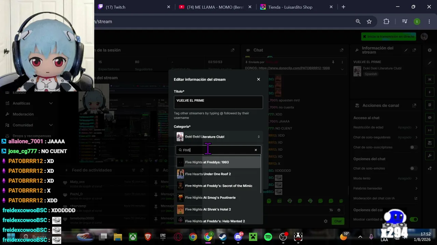Click the green Chat send button
This screenshot has width=437, height=245.
(x=338, y=221)
